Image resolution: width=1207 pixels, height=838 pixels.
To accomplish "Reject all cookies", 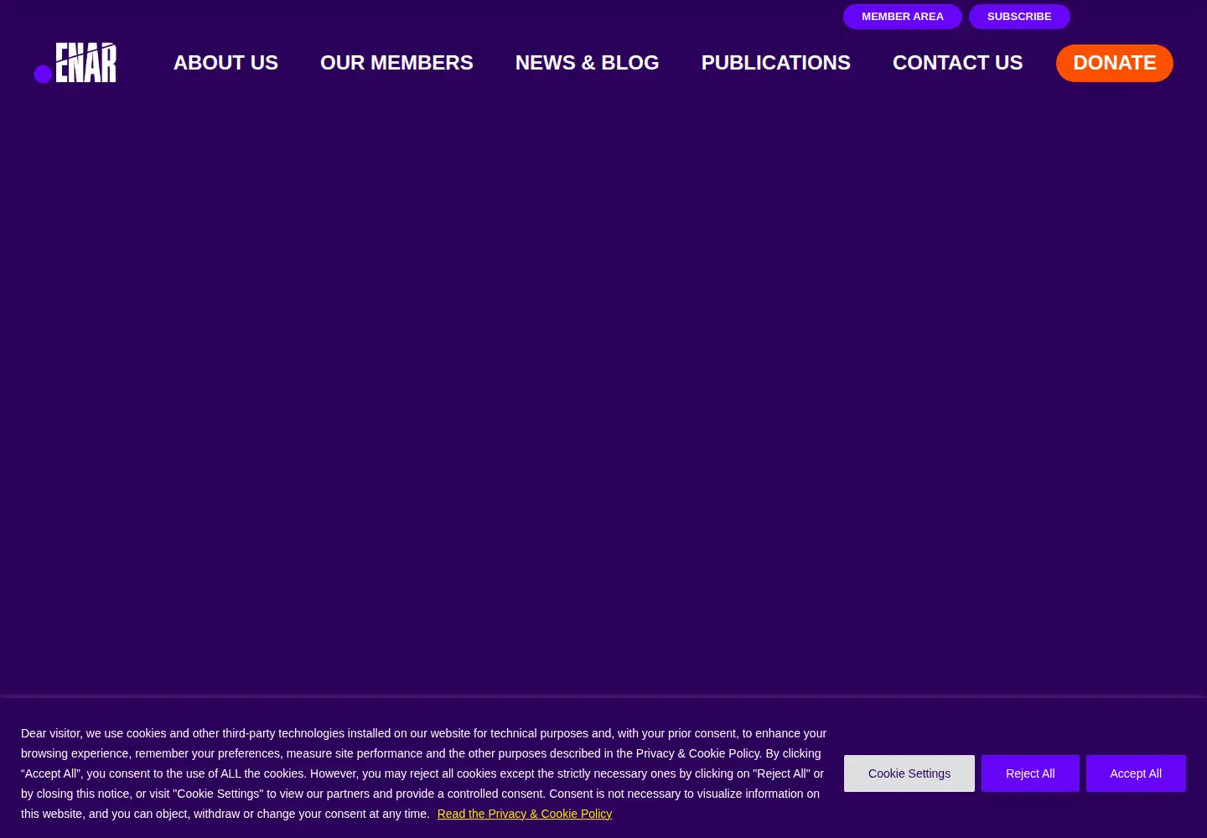I will [1030, 773].
